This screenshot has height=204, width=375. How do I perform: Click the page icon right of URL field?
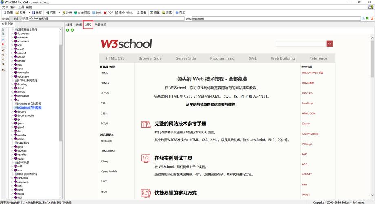363,18
